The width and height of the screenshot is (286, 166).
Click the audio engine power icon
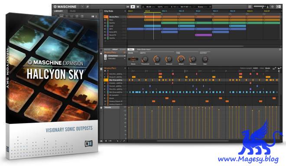pyautogui.click(x=272, y=7)
